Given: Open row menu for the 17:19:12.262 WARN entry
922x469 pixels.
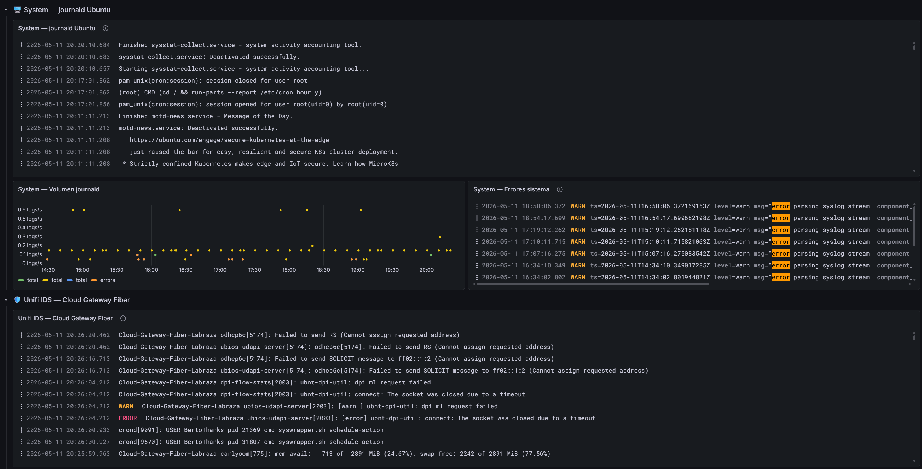Looking at the screenshot, I should point(477,230).
